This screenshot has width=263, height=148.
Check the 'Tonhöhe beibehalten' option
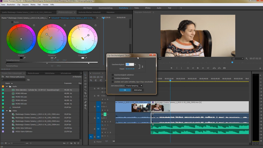[x=113, y=78]
